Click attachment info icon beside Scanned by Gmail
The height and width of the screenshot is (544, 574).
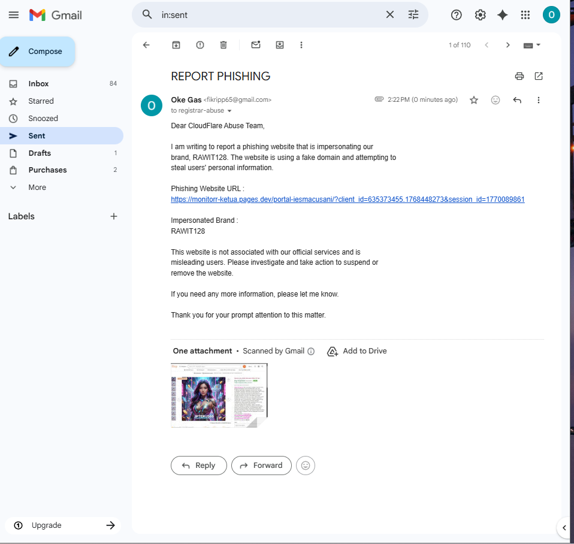click(x=311, y=352)
